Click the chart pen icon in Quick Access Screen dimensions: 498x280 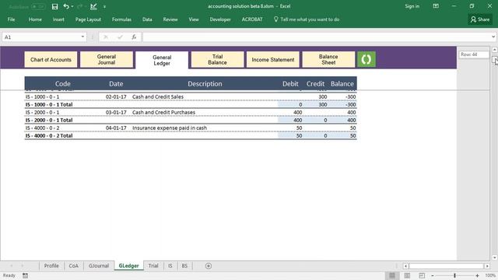93,6
